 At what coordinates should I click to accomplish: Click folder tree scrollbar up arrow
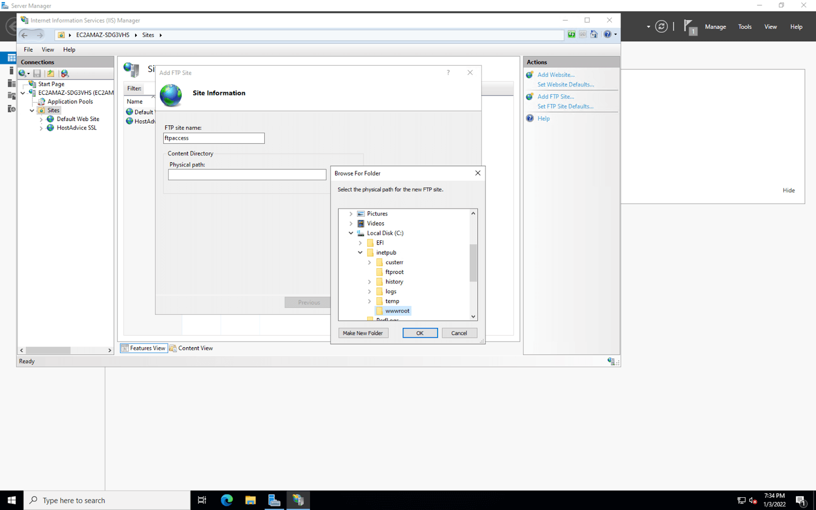(x=473, y=213)
